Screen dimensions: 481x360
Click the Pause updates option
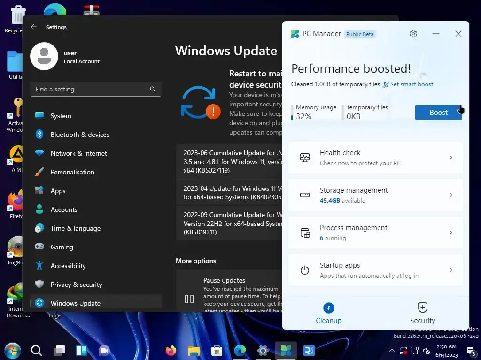(x=229, y=291)
